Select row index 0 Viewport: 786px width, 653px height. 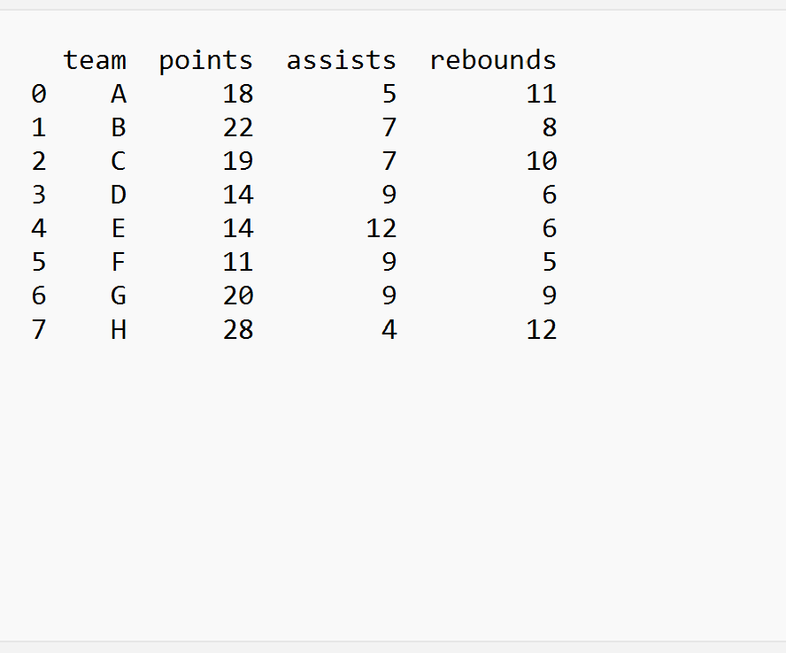tap(39, 94)
